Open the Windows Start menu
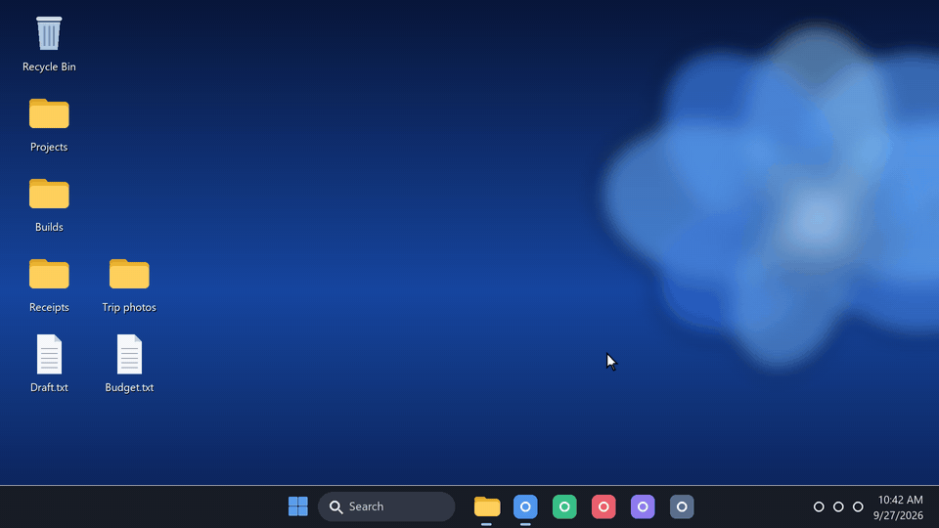939x528 pixels. coord(297,506)
